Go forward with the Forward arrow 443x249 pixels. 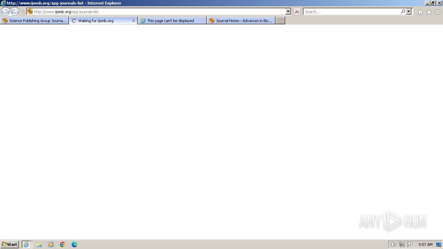click(x=15, y=11)
